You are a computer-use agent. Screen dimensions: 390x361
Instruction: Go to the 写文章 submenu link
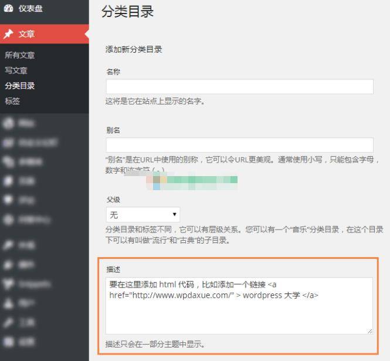(x=16, y=70)
